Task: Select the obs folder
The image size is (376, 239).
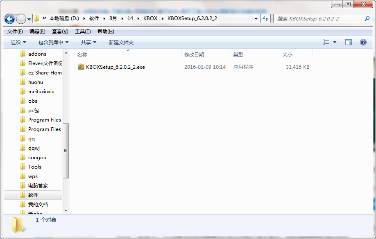Action: [33, 101]
